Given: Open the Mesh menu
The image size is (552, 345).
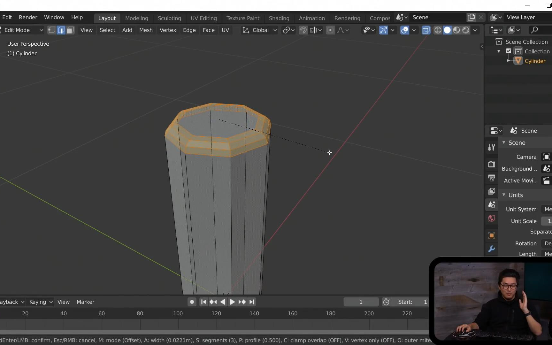Looking at the screenshot, I should pyautogui.click(x=146, y=30).
